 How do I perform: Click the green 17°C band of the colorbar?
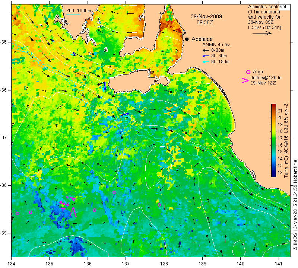point(273,138)
